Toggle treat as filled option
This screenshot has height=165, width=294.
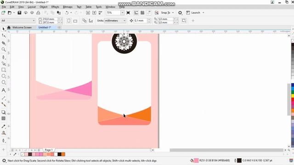184,21
